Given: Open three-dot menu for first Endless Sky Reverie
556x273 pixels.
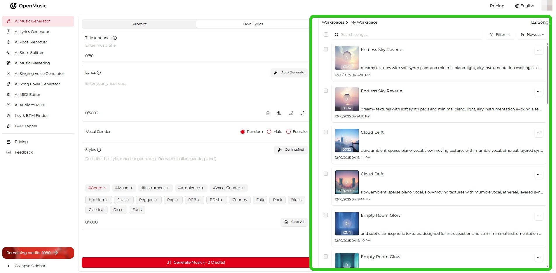Looking at the screenshot, I should coord(538,50).
